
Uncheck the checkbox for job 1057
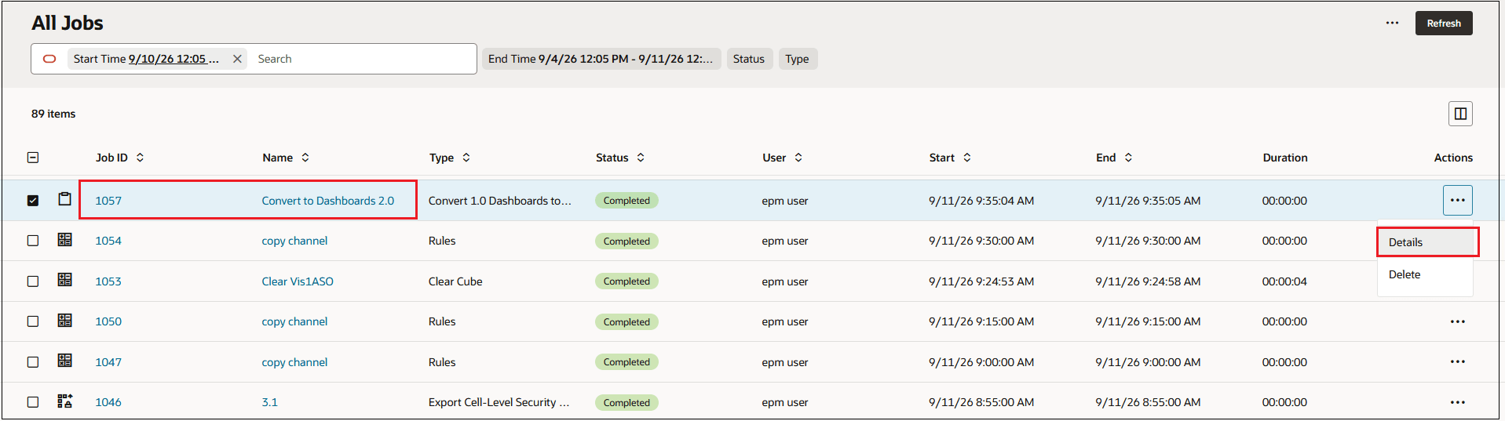coord(33,201)
